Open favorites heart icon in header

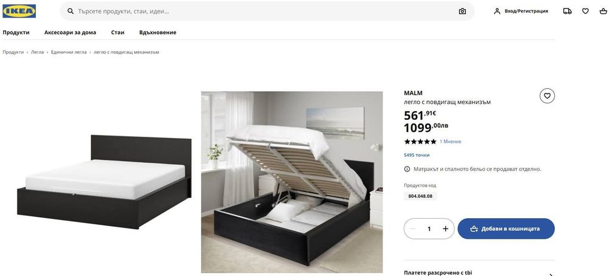click(585, 11)
